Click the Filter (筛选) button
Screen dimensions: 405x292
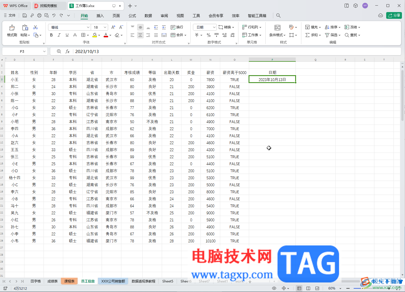[x=333, y=35]
